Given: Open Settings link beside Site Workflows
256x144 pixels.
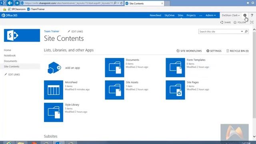Looking at the screenshot, I should coord(214,51).
